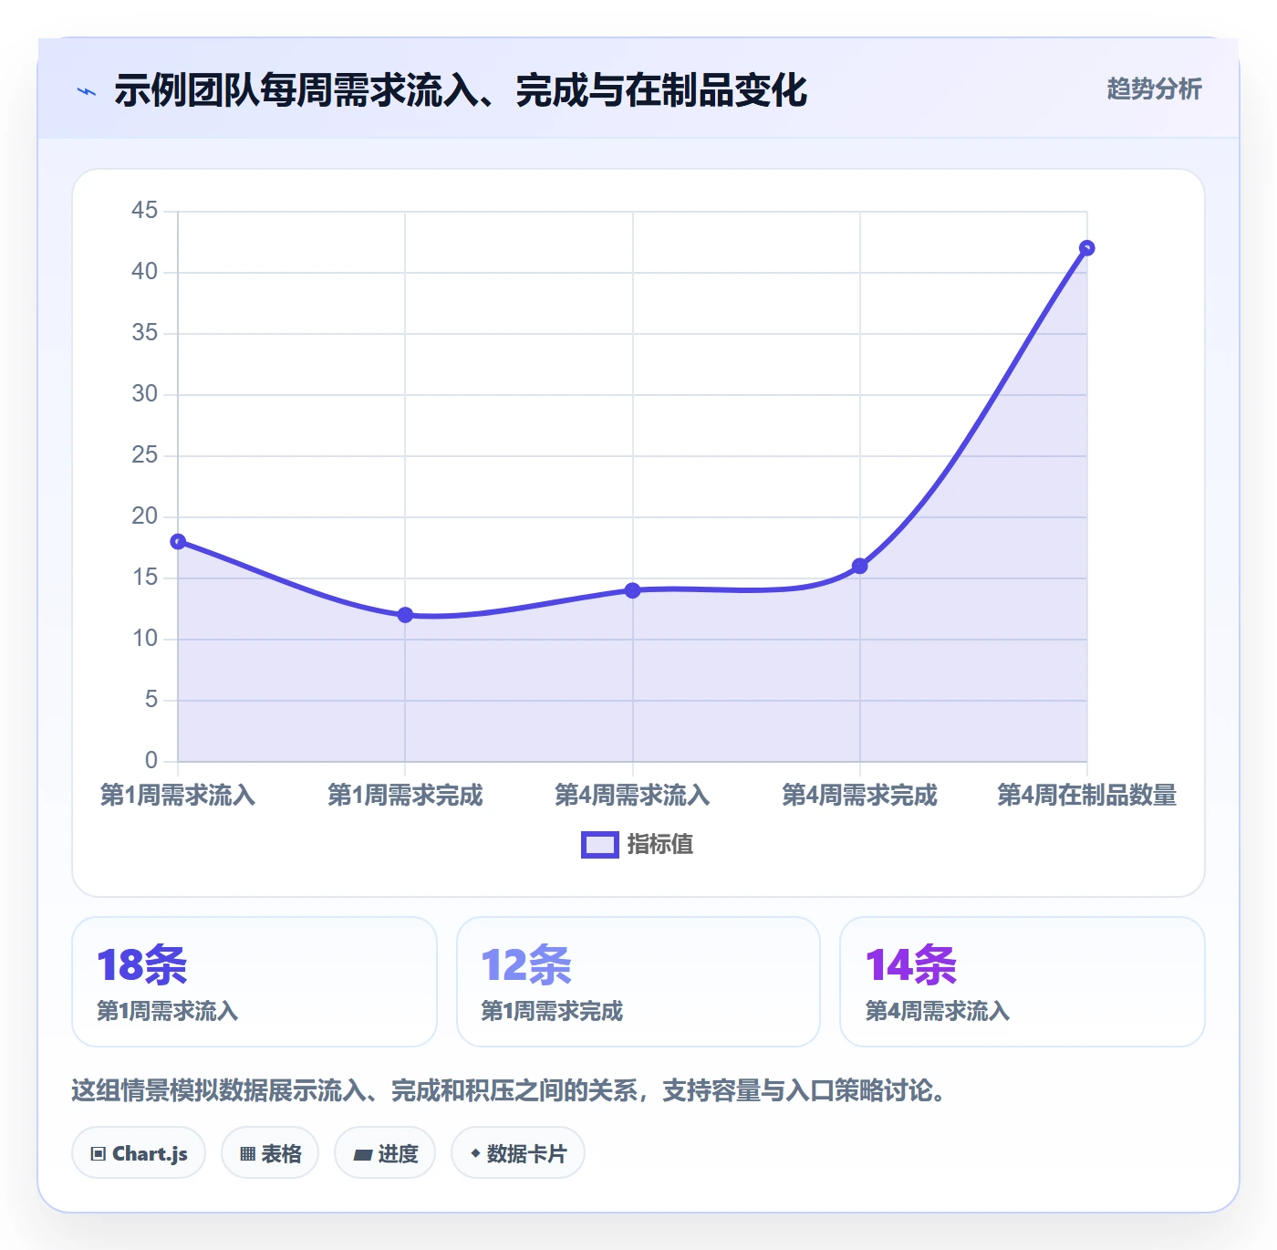Click the y-axis value 35
1277x1250 pixels.
(144, 333)
